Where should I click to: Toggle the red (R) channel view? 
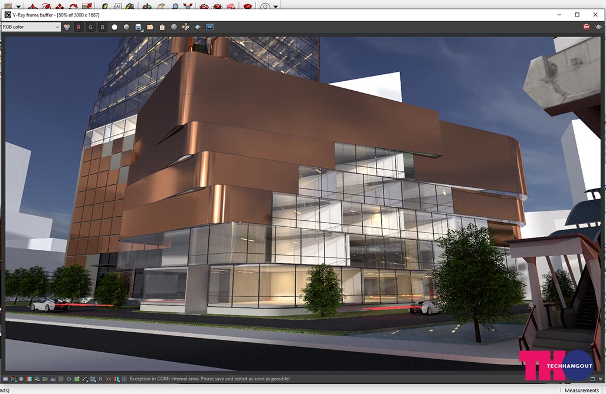click(79, 27)
